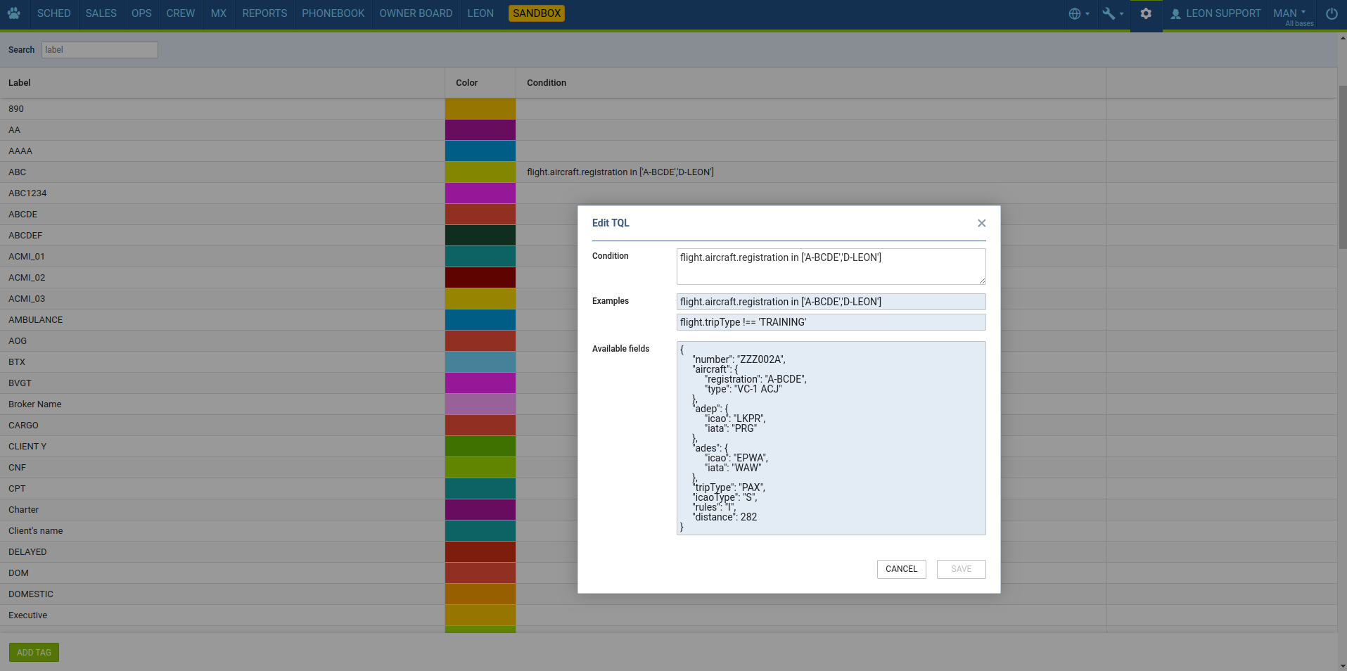Click the ADD TAG button
This screenshot has width=1347, height=671.
(34, 653)
